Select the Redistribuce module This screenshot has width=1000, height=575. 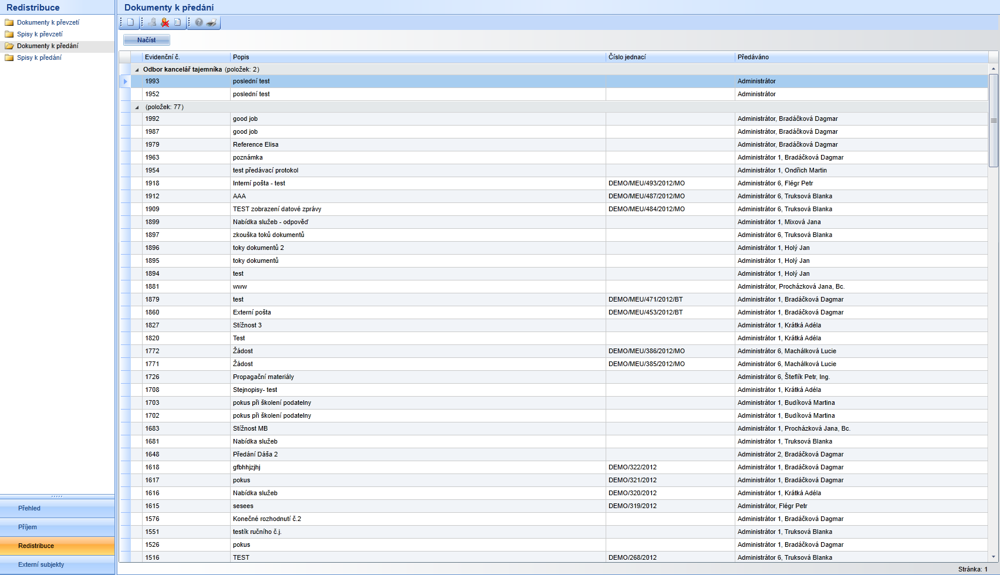click(x=58, y=546)
